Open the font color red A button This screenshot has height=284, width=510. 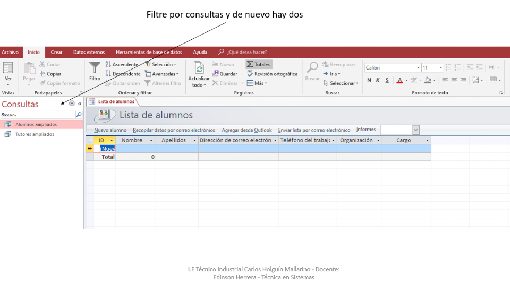tap(399, 80)
